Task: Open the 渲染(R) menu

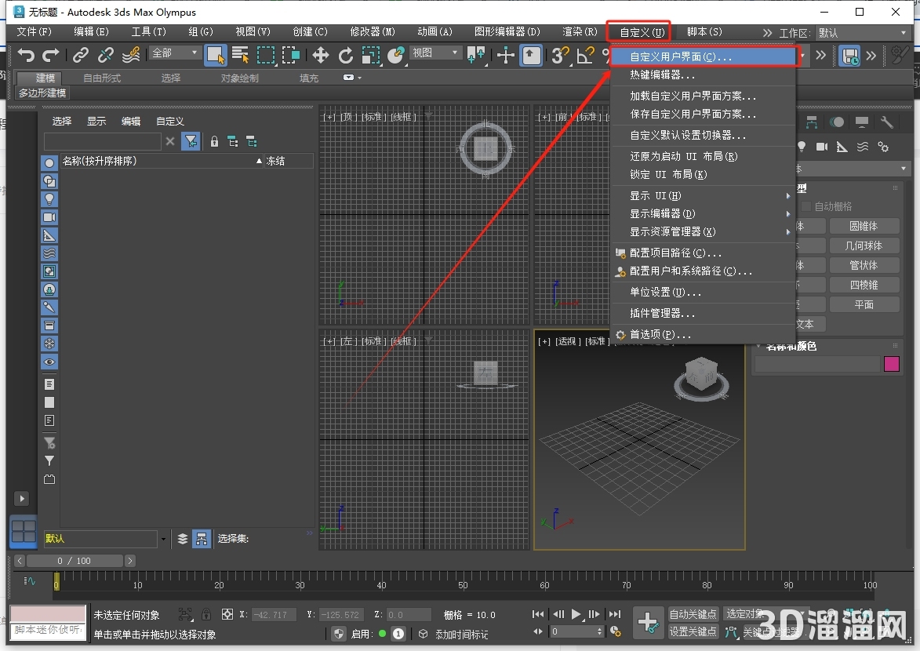Action: pyautogui.click(x=580, y=31)
